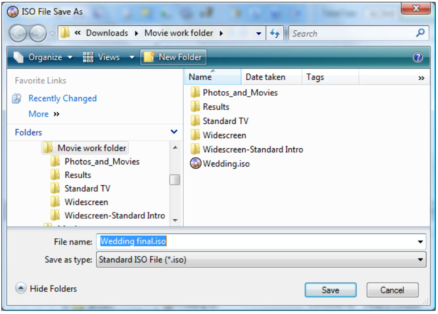The width and height of the screenshot is (438, 314).
Task: Show More favorite links
Action: pos(44,114)
